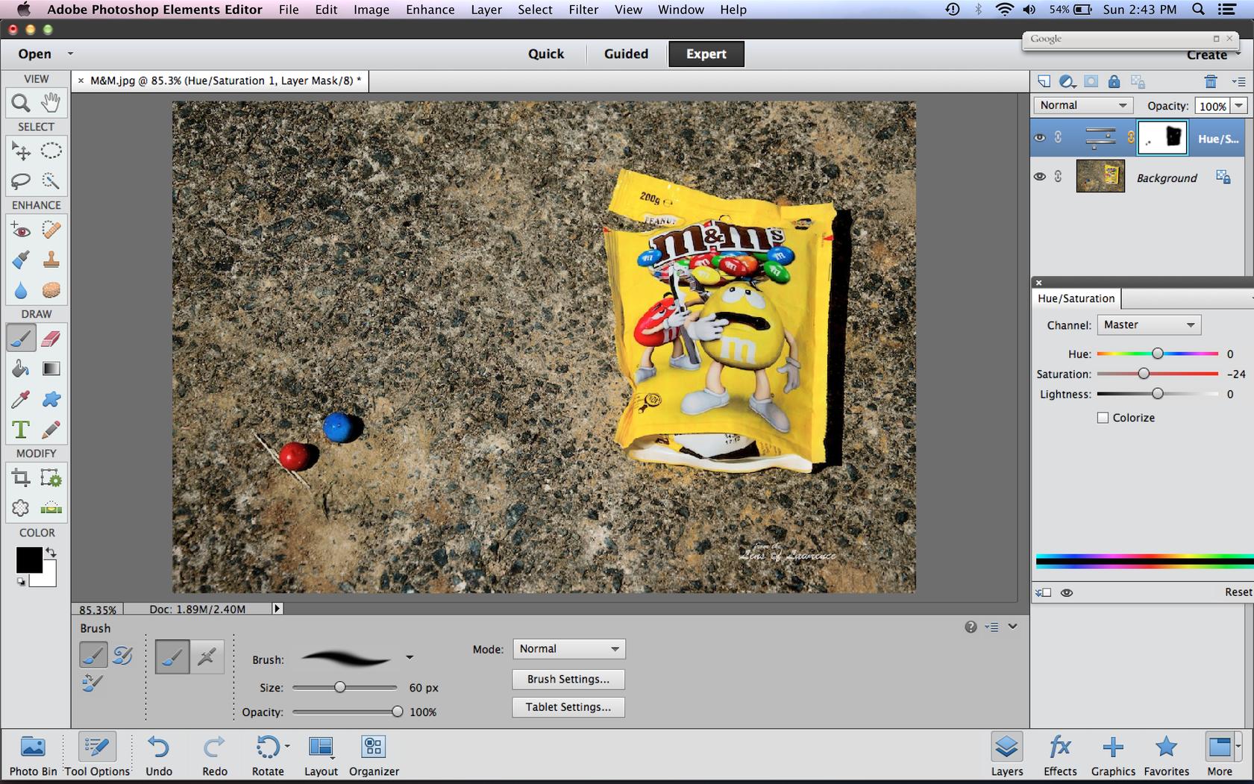Open the layer blend mode dropdown
This screenshot has height=784, width=1254.
(1082, 105)
